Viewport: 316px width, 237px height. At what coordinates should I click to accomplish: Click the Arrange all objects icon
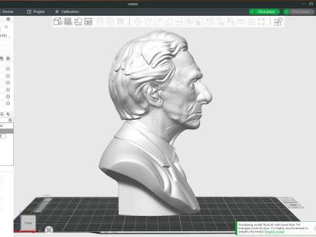[x=88, y=22]
